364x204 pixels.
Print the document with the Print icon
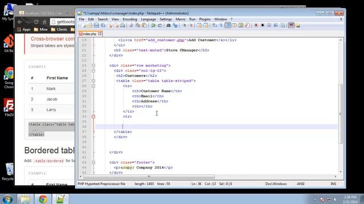(x=123, y=25)
